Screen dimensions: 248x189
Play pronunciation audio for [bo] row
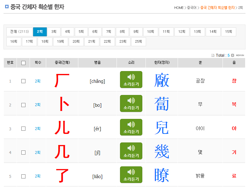click(x=131, y=104)
